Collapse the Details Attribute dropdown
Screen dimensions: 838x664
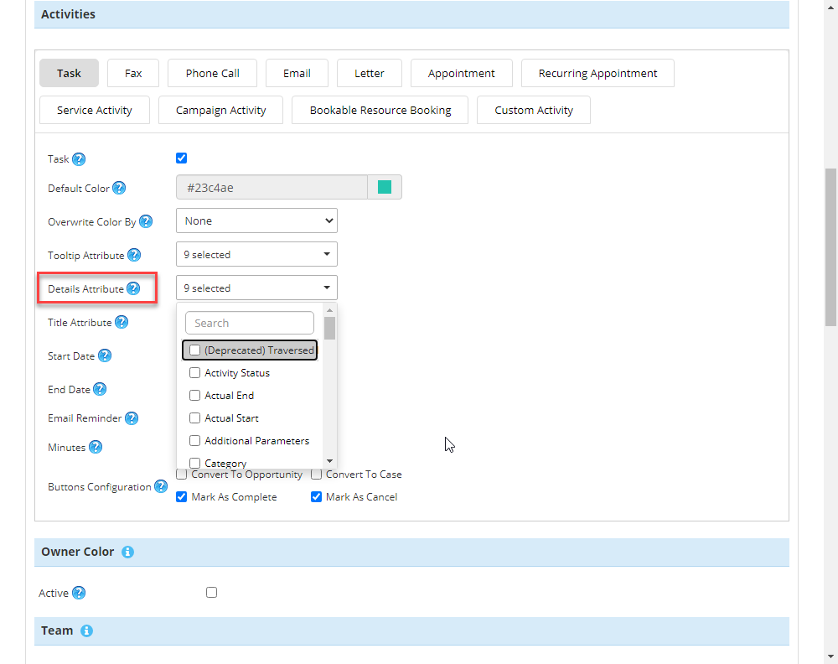click(256, 288)
